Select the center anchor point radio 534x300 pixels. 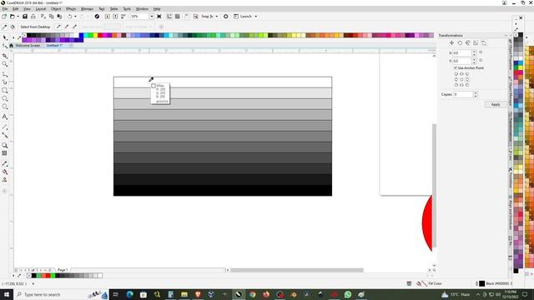click(x=461, y=79)
